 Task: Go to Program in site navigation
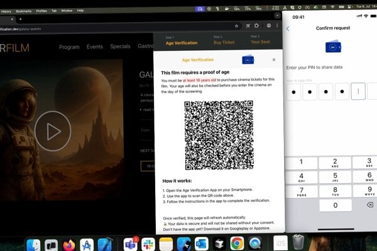[x=69, y=47]
